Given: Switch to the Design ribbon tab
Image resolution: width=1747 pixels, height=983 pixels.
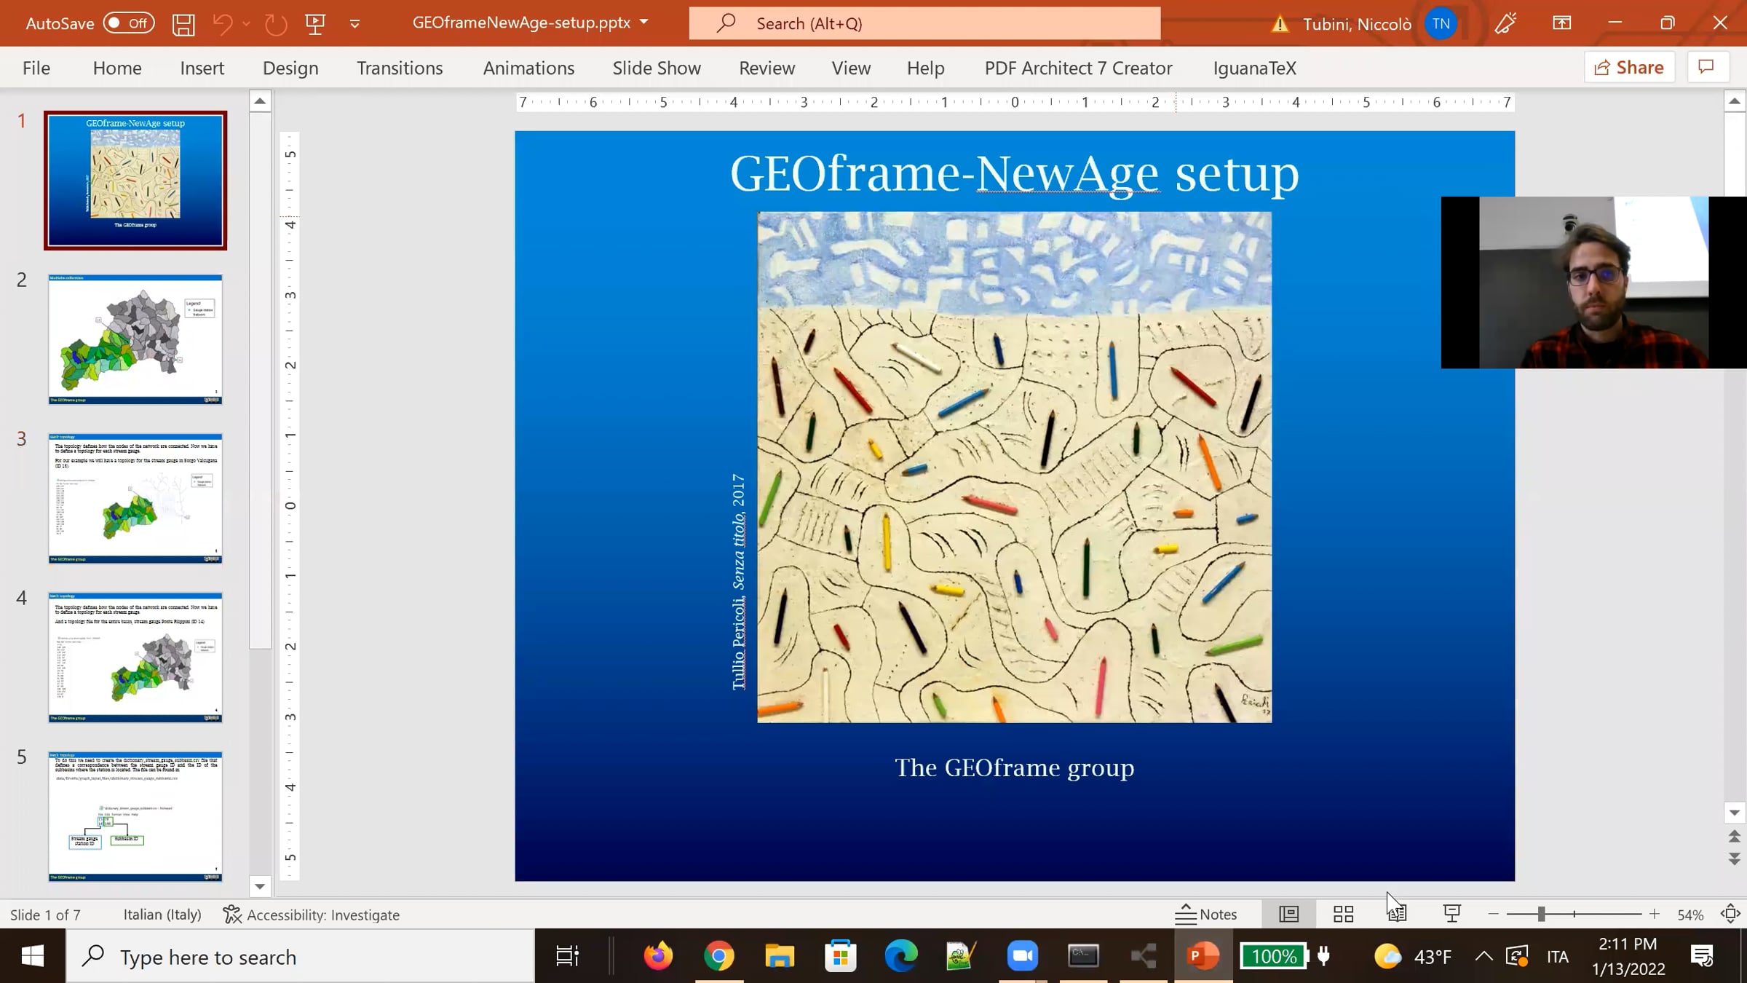Looking at the screenshot, I should [x=290, y=68].
